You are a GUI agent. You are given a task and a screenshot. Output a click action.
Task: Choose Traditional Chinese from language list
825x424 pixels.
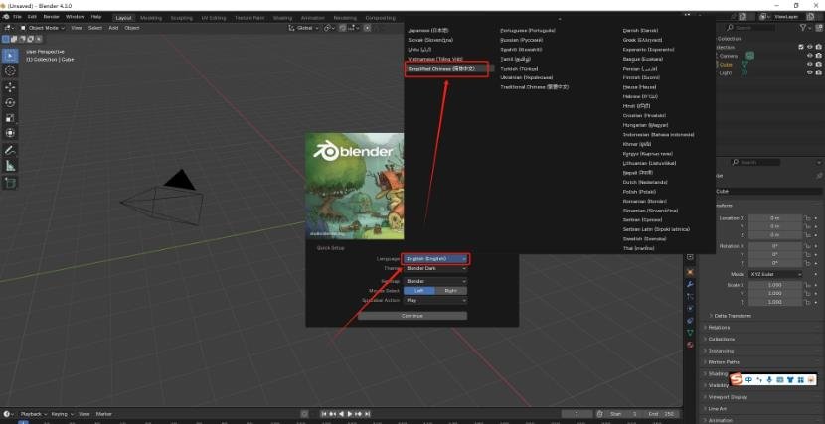tap(534, 87)
